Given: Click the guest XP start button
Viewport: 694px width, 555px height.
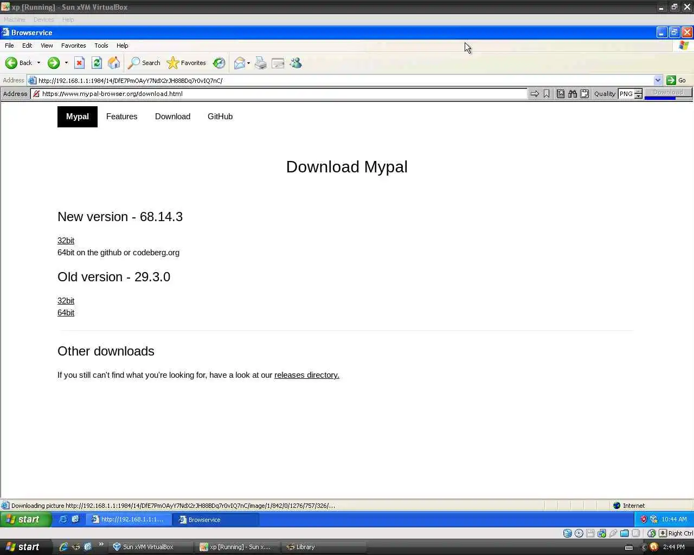Looking at the screenshot, I should (26, 519).
